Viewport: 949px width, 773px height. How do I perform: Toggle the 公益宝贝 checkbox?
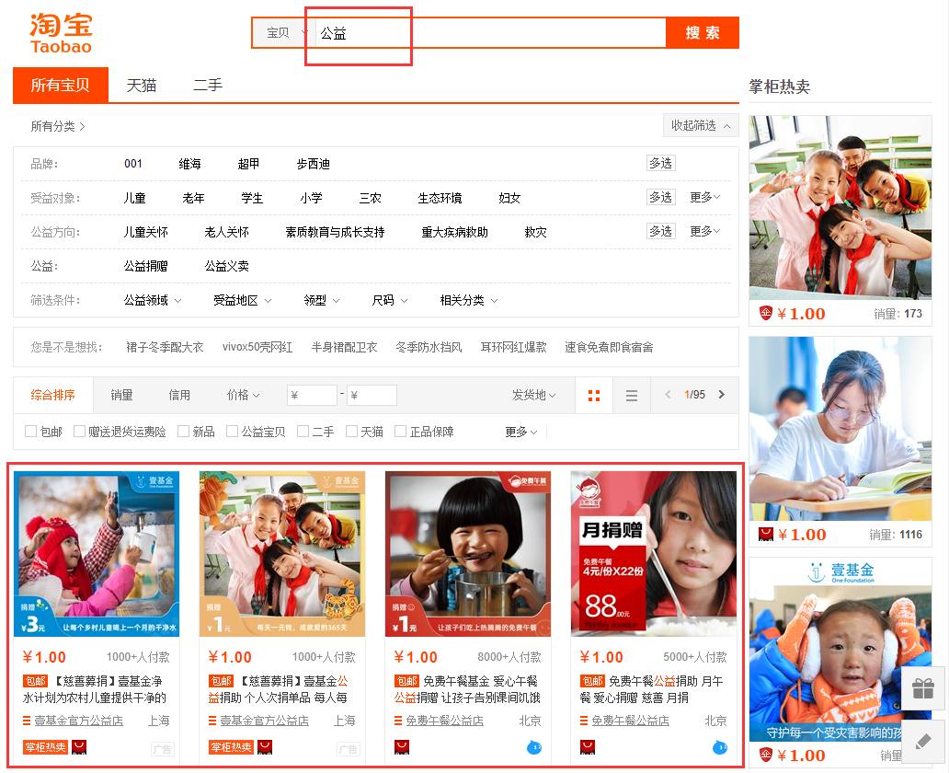click(x=231, y=431)
